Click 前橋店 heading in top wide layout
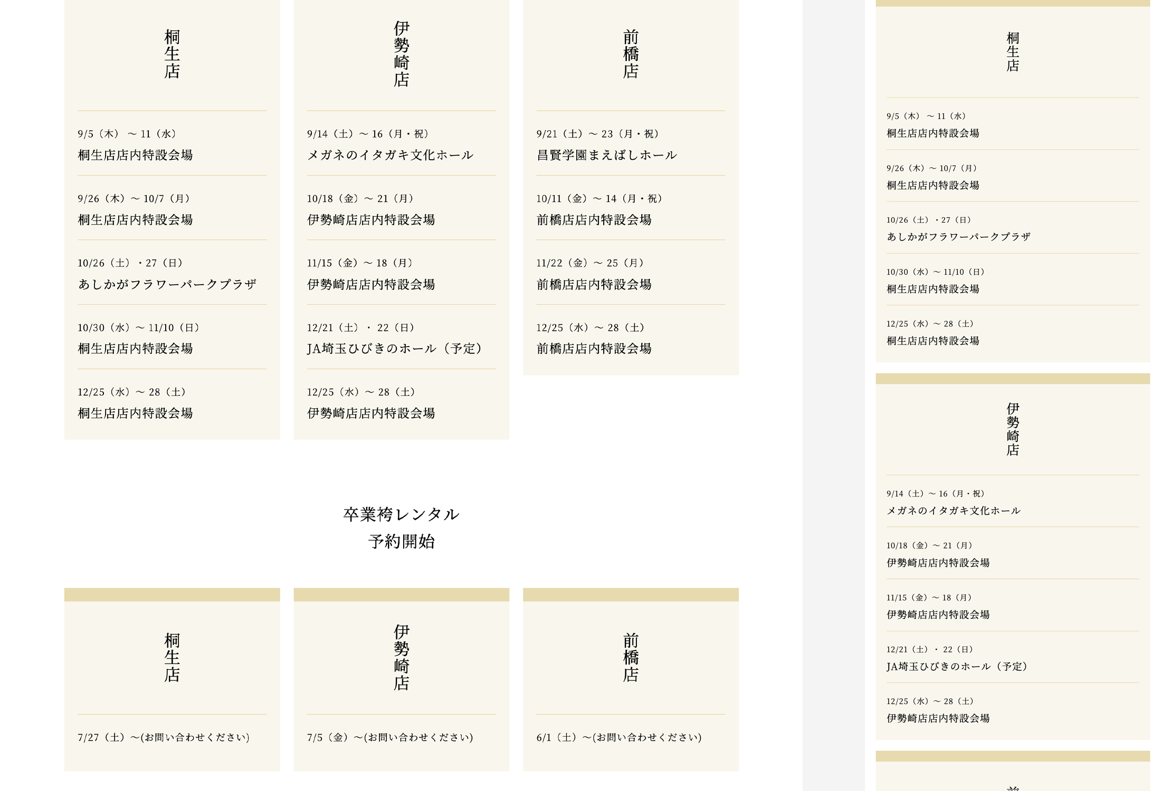Image resolution: width=1161 pixels, height=791 pixels. tap(631, 54)
